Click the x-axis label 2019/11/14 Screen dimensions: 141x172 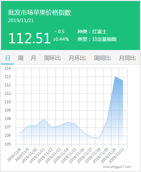pos(61,156)
